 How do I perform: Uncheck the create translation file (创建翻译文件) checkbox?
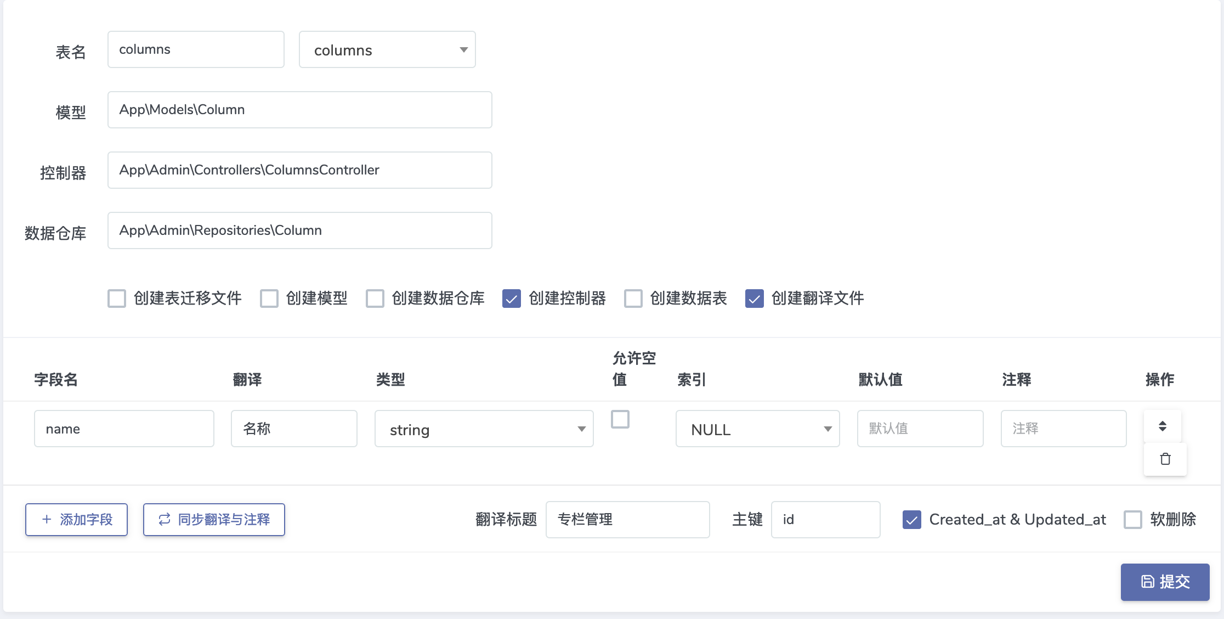tap(755, 299)
